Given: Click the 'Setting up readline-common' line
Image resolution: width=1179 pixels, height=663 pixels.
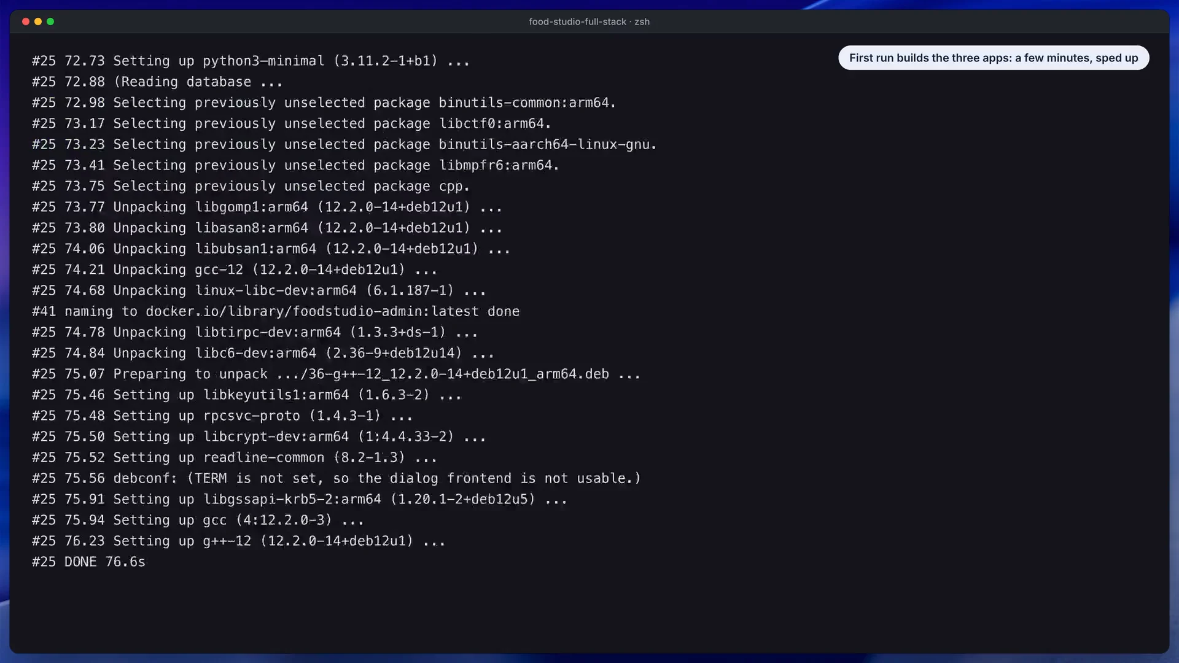Looking at the screenshot, I should pyautogui.click(x=235, y=457).
